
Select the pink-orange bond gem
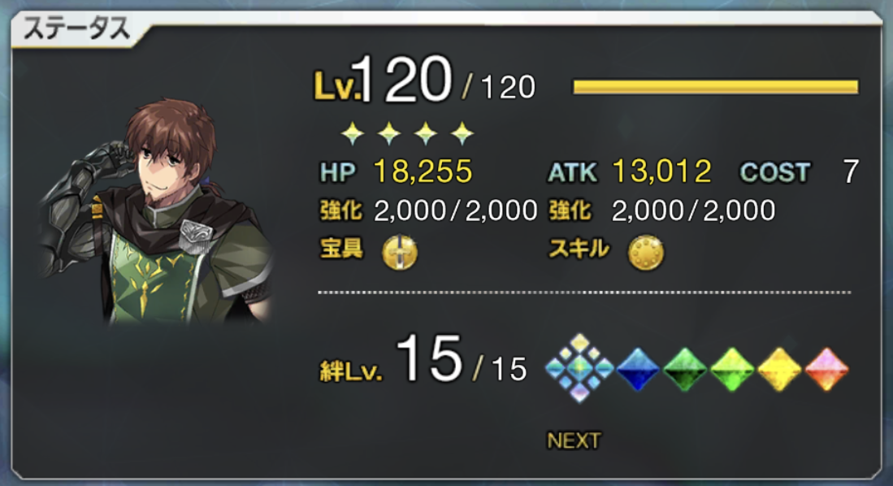tap(826, 369)
